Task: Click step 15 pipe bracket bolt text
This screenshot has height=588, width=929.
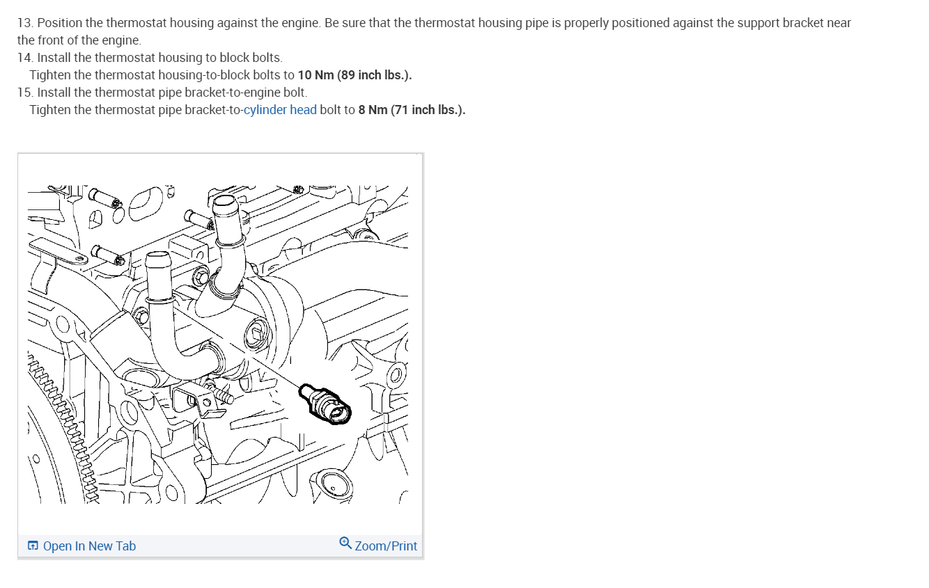Action: 162,93
